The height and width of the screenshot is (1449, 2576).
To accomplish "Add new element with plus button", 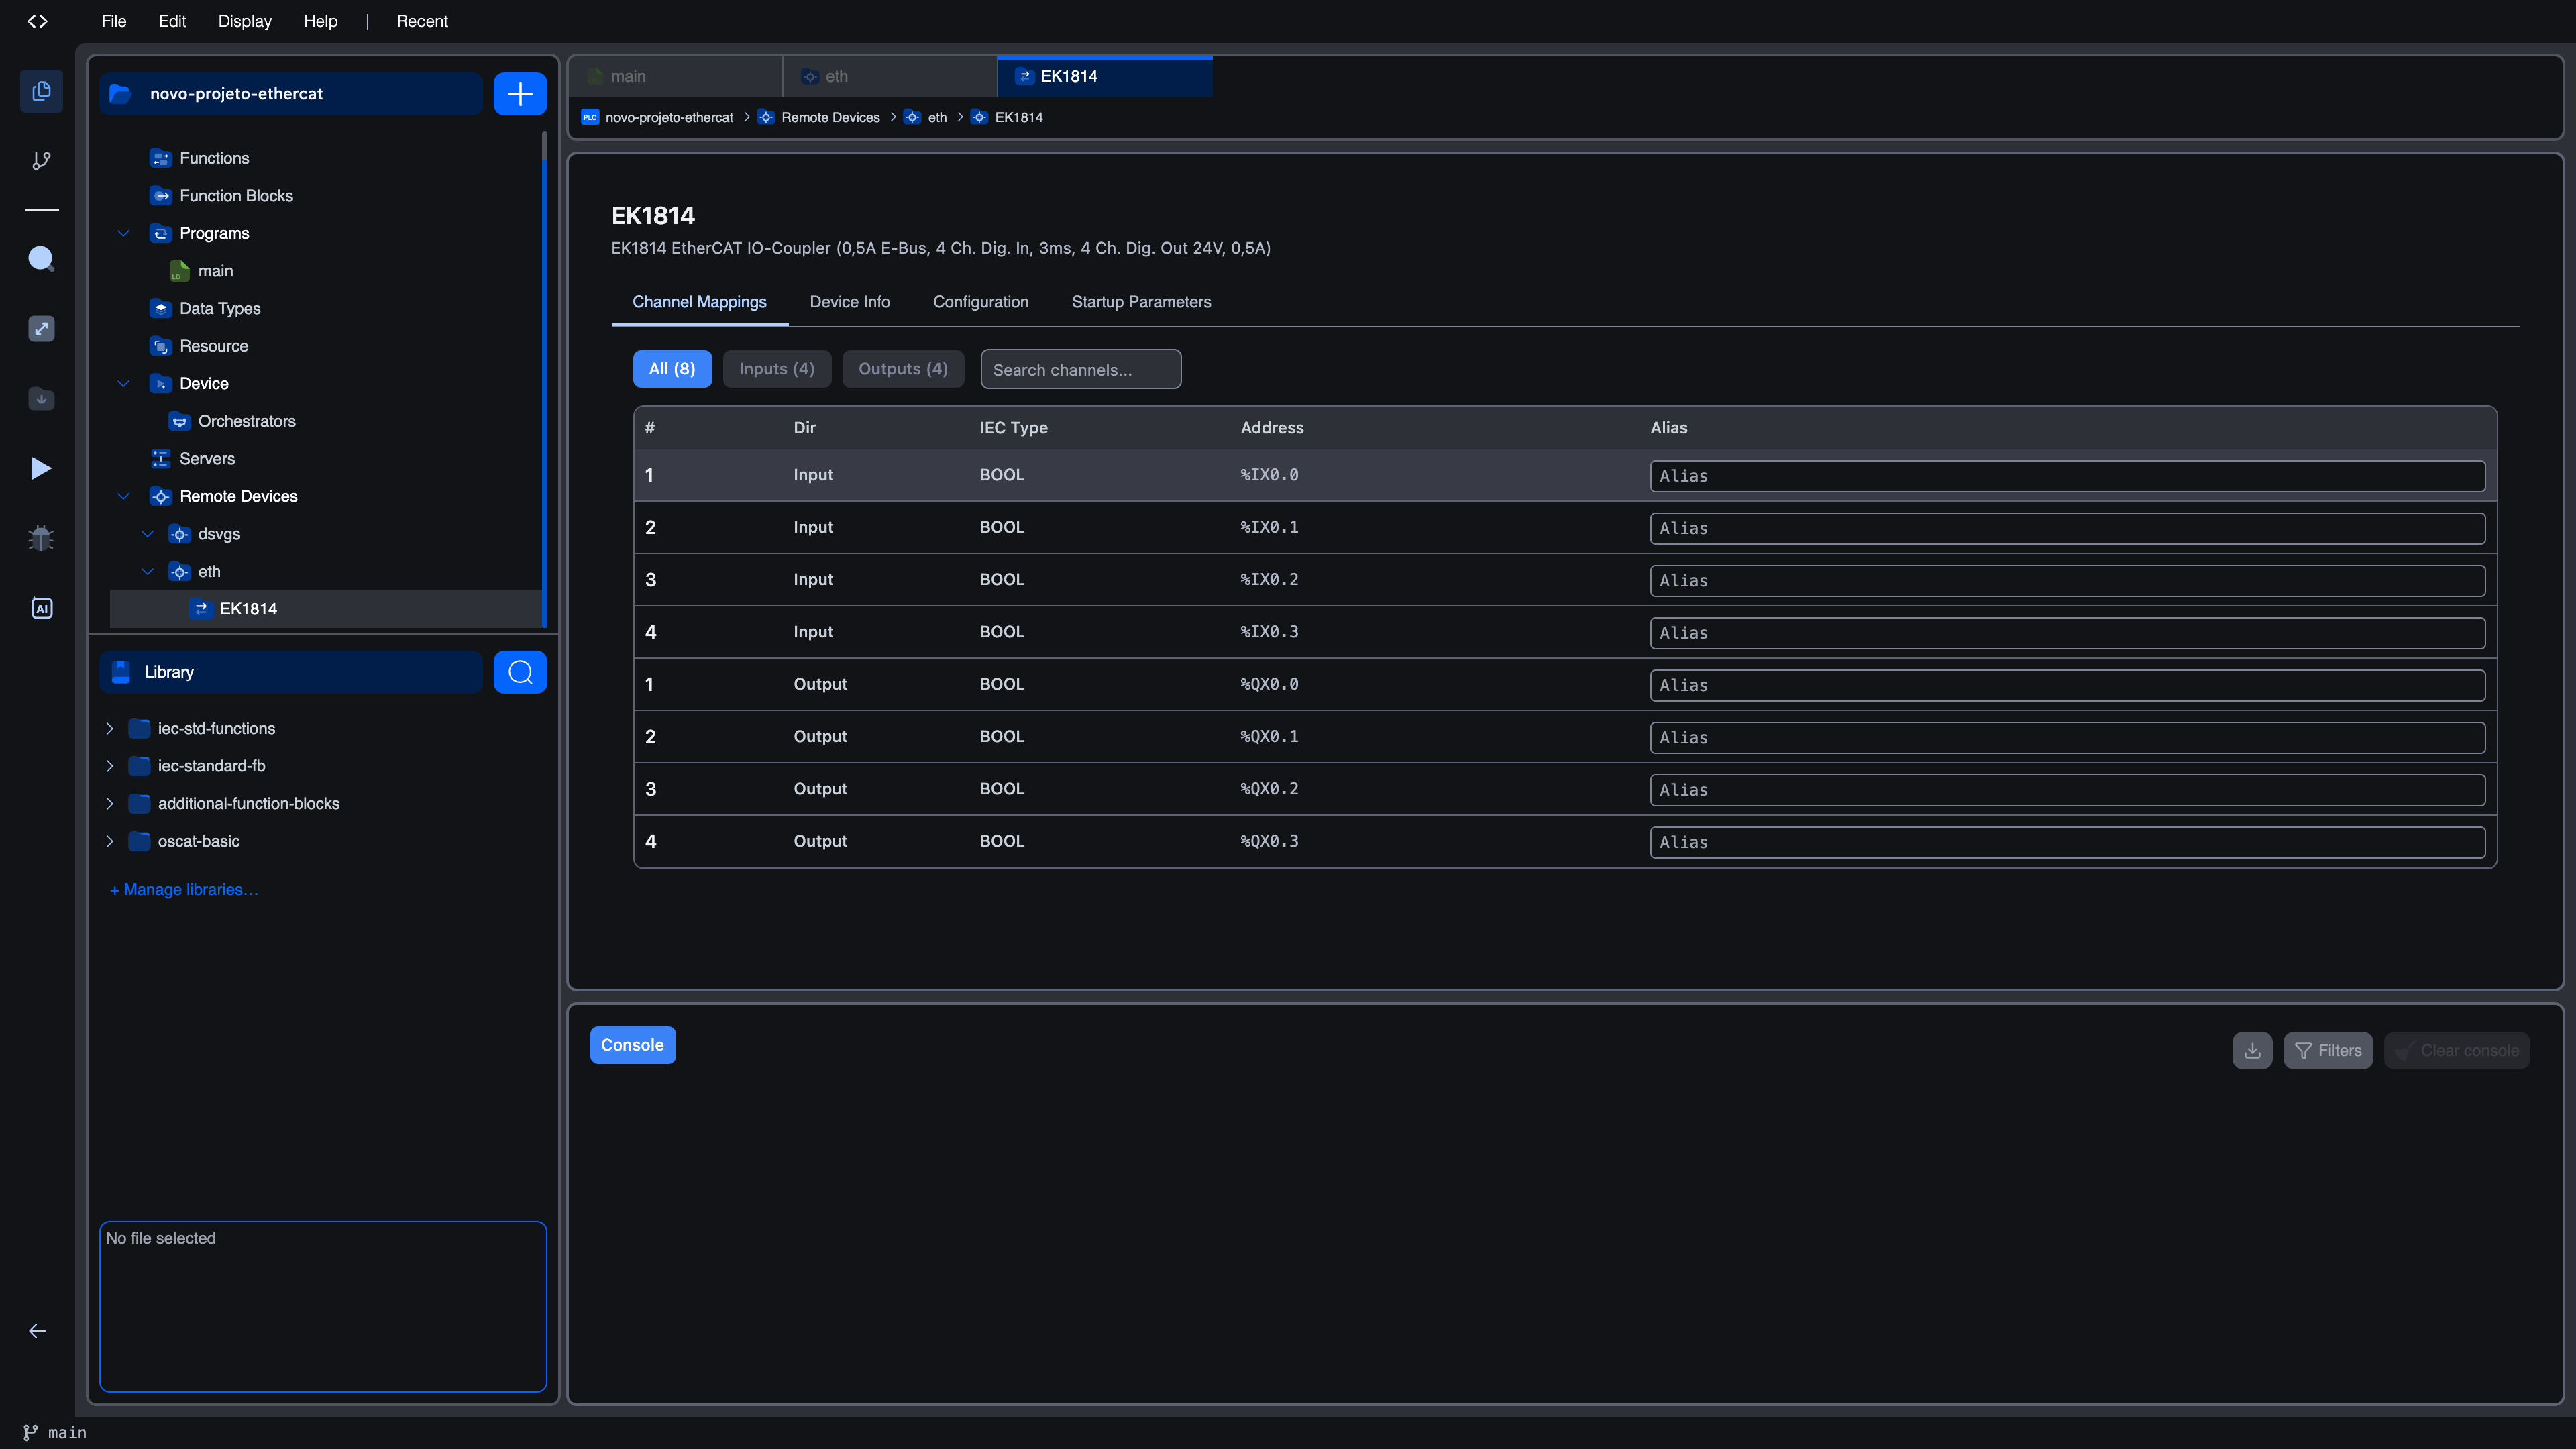I will 520,94.
